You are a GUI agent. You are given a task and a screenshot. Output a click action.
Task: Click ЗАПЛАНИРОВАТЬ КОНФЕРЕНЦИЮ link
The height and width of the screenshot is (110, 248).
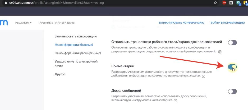[181, 23]
